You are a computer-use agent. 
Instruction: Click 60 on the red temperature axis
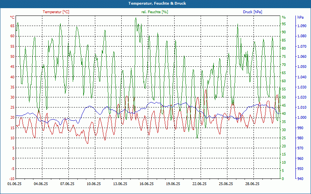click(12, 36)
